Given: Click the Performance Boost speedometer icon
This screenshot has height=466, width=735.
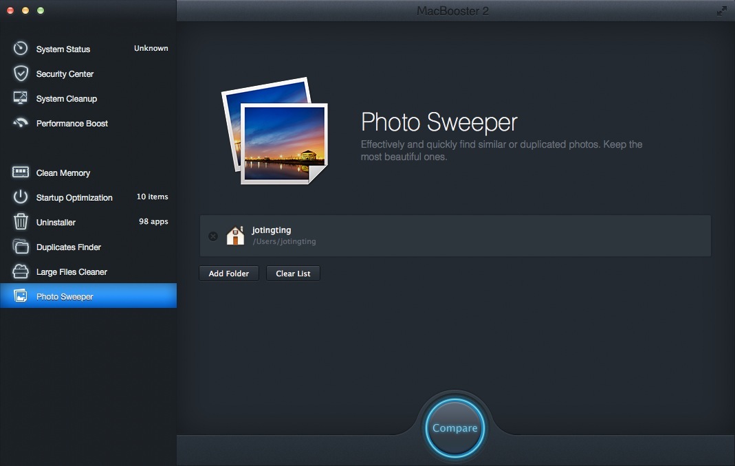Looking at the screenshot, I should click(x=21, y=123).
